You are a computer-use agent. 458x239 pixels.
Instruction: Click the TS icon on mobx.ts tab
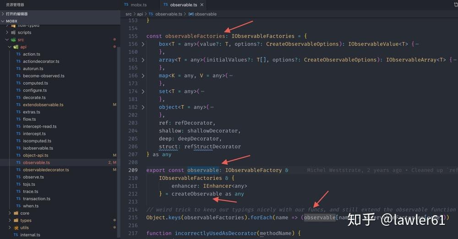tap(126, 5)
